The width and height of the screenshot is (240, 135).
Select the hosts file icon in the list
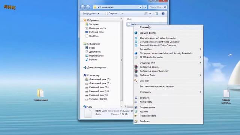pyautogui.click(x=129, y=24)
